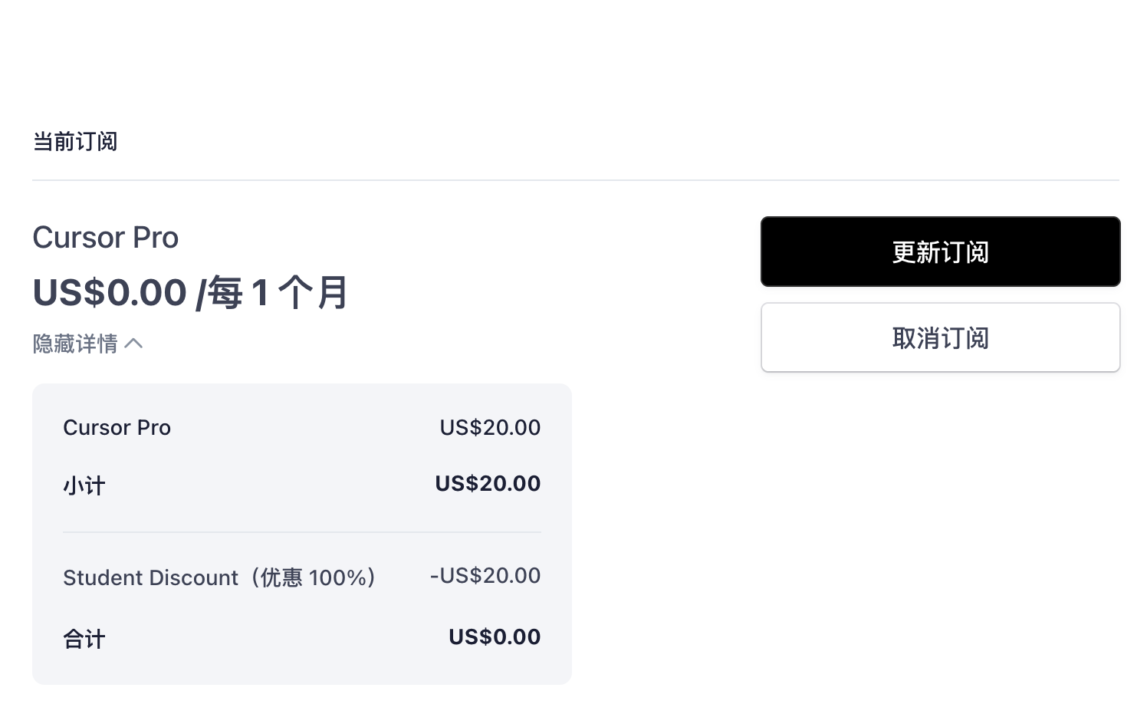1147x727 pixels.
Task: Click the 取消订阅 button
Action: [940, 337]
